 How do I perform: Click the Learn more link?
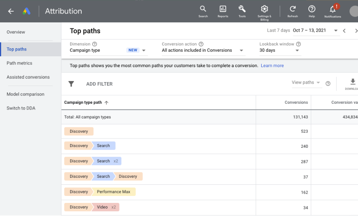[x=272, y=66]
